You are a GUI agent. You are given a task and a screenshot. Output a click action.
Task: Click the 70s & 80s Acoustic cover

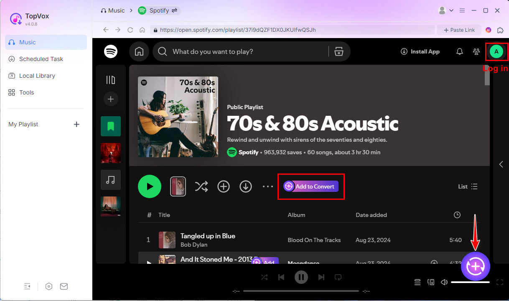pyautogui.click(x=178, y=117)
